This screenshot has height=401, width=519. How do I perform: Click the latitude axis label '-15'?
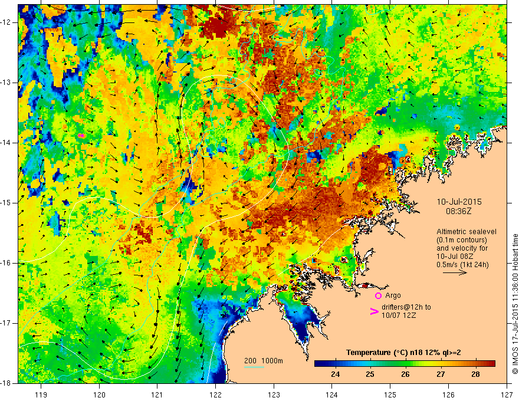click(x=6, y=203)
